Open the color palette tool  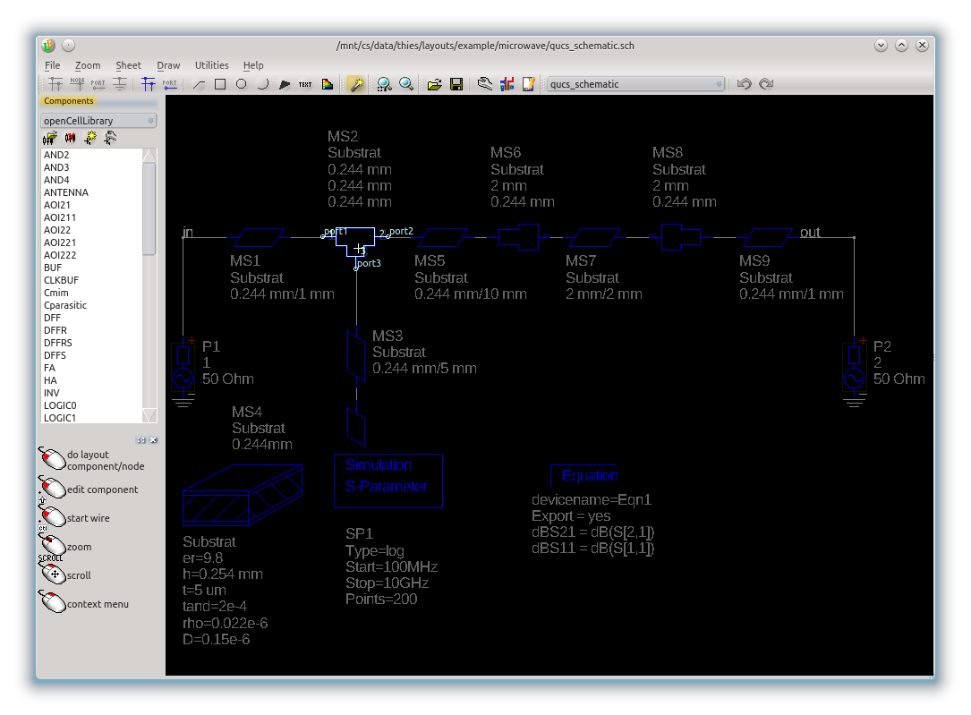click(x=328, y=84)
